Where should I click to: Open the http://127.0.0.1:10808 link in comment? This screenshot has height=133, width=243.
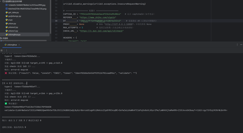point(119,24)
